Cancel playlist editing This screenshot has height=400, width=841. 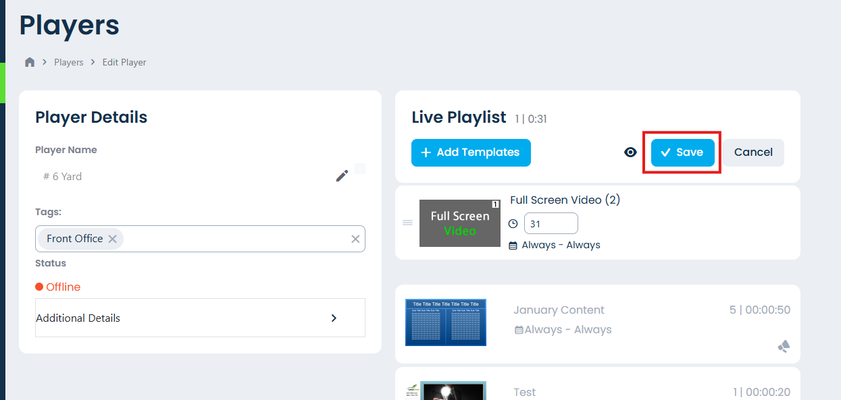coord(753,152)
